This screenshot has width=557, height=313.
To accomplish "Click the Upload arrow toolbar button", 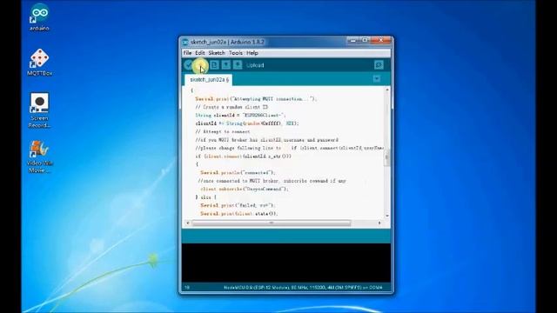I will click(x=201, y=65).
